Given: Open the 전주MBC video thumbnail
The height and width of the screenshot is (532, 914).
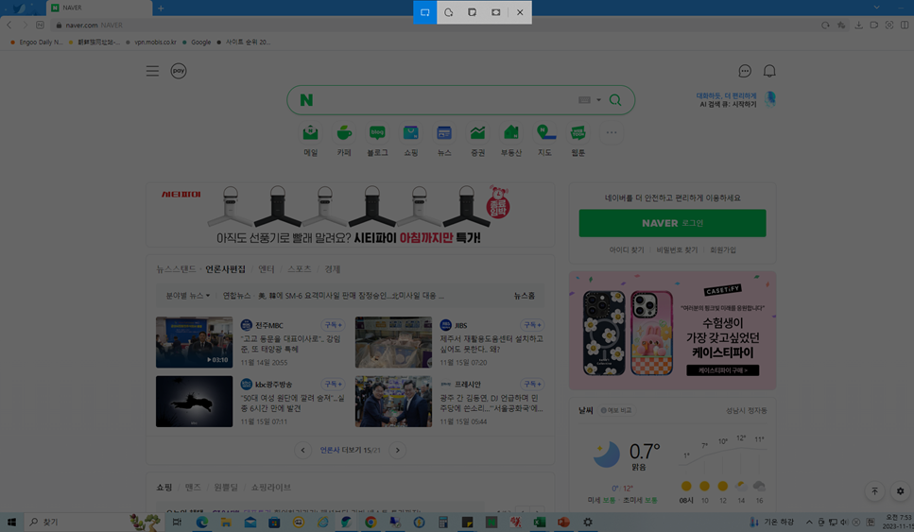Looking at the screenshot, I should click(194, 343).
